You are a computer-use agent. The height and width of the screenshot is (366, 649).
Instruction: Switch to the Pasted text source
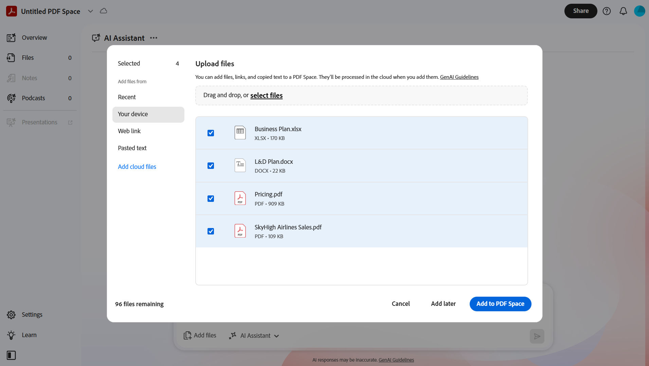[x=148, y=148]
